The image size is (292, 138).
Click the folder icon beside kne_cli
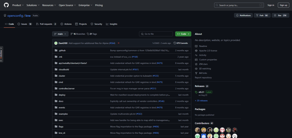pos(56,133)
